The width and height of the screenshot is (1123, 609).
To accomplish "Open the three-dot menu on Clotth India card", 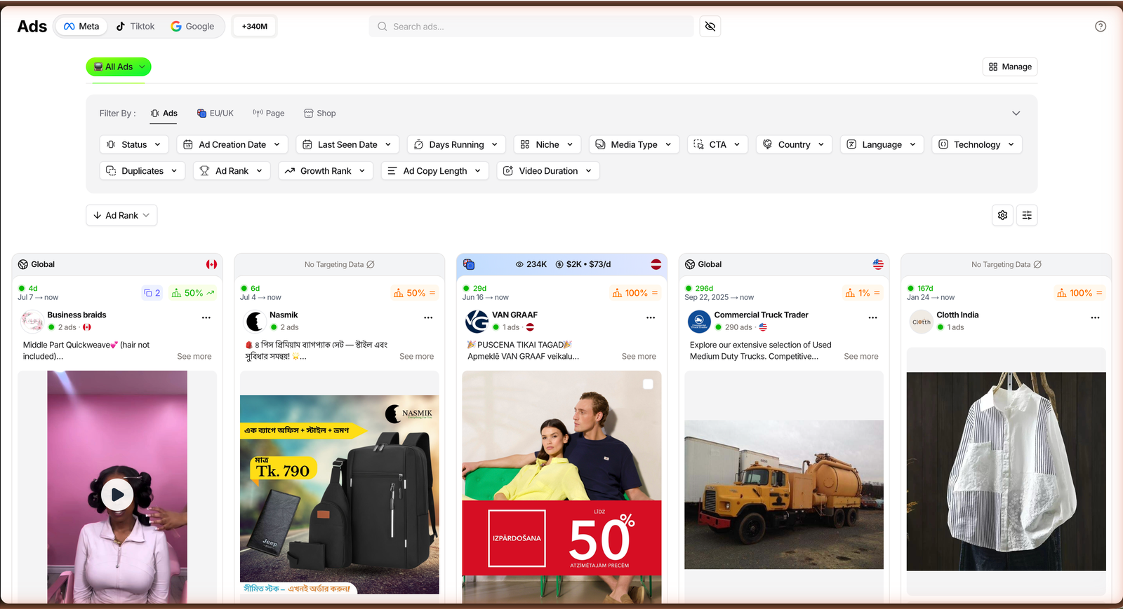I will pyautogui.click(x=1095, y=317).
